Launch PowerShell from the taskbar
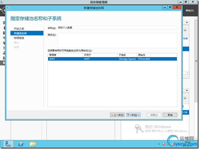Image resolution: width=199 pixels, height=149 pixels. pyautogui.click(x=21, y=144)
